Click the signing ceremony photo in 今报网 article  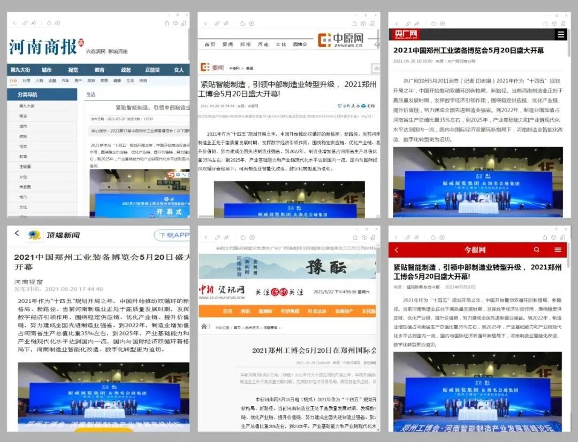pos(477,392)
